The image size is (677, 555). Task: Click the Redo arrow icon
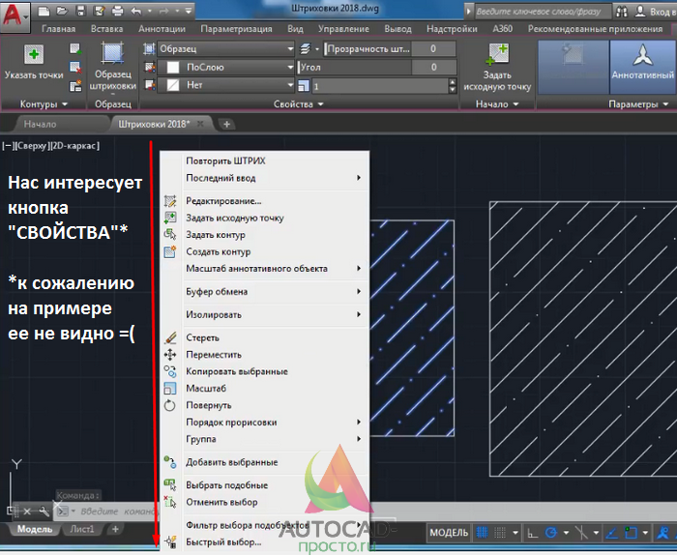pos(165,11)
